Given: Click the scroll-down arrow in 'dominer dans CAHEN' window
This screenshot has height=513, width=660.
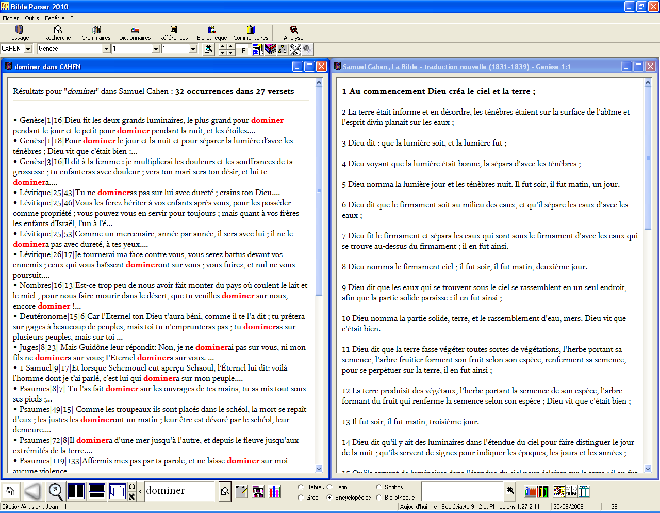Looking at the screenshot, I should pos(319,469).
